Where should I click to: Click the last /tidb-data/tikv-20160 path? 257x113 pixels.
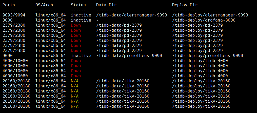coord(123,106)
